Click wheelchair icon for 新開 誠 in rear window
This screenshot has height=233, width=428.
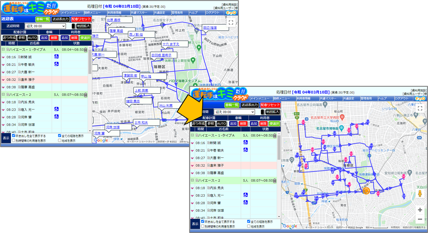point(56,56)
